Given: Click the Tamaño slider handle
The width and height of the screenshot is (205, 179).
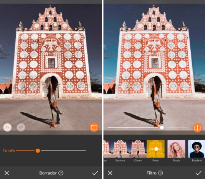Looking at the screenshot, I should [x=38, y=151].
